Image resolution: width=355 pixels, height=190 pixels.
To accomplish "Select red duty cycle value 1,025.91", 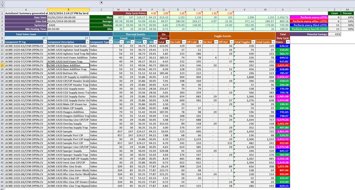I will click(x=283, y=65).
